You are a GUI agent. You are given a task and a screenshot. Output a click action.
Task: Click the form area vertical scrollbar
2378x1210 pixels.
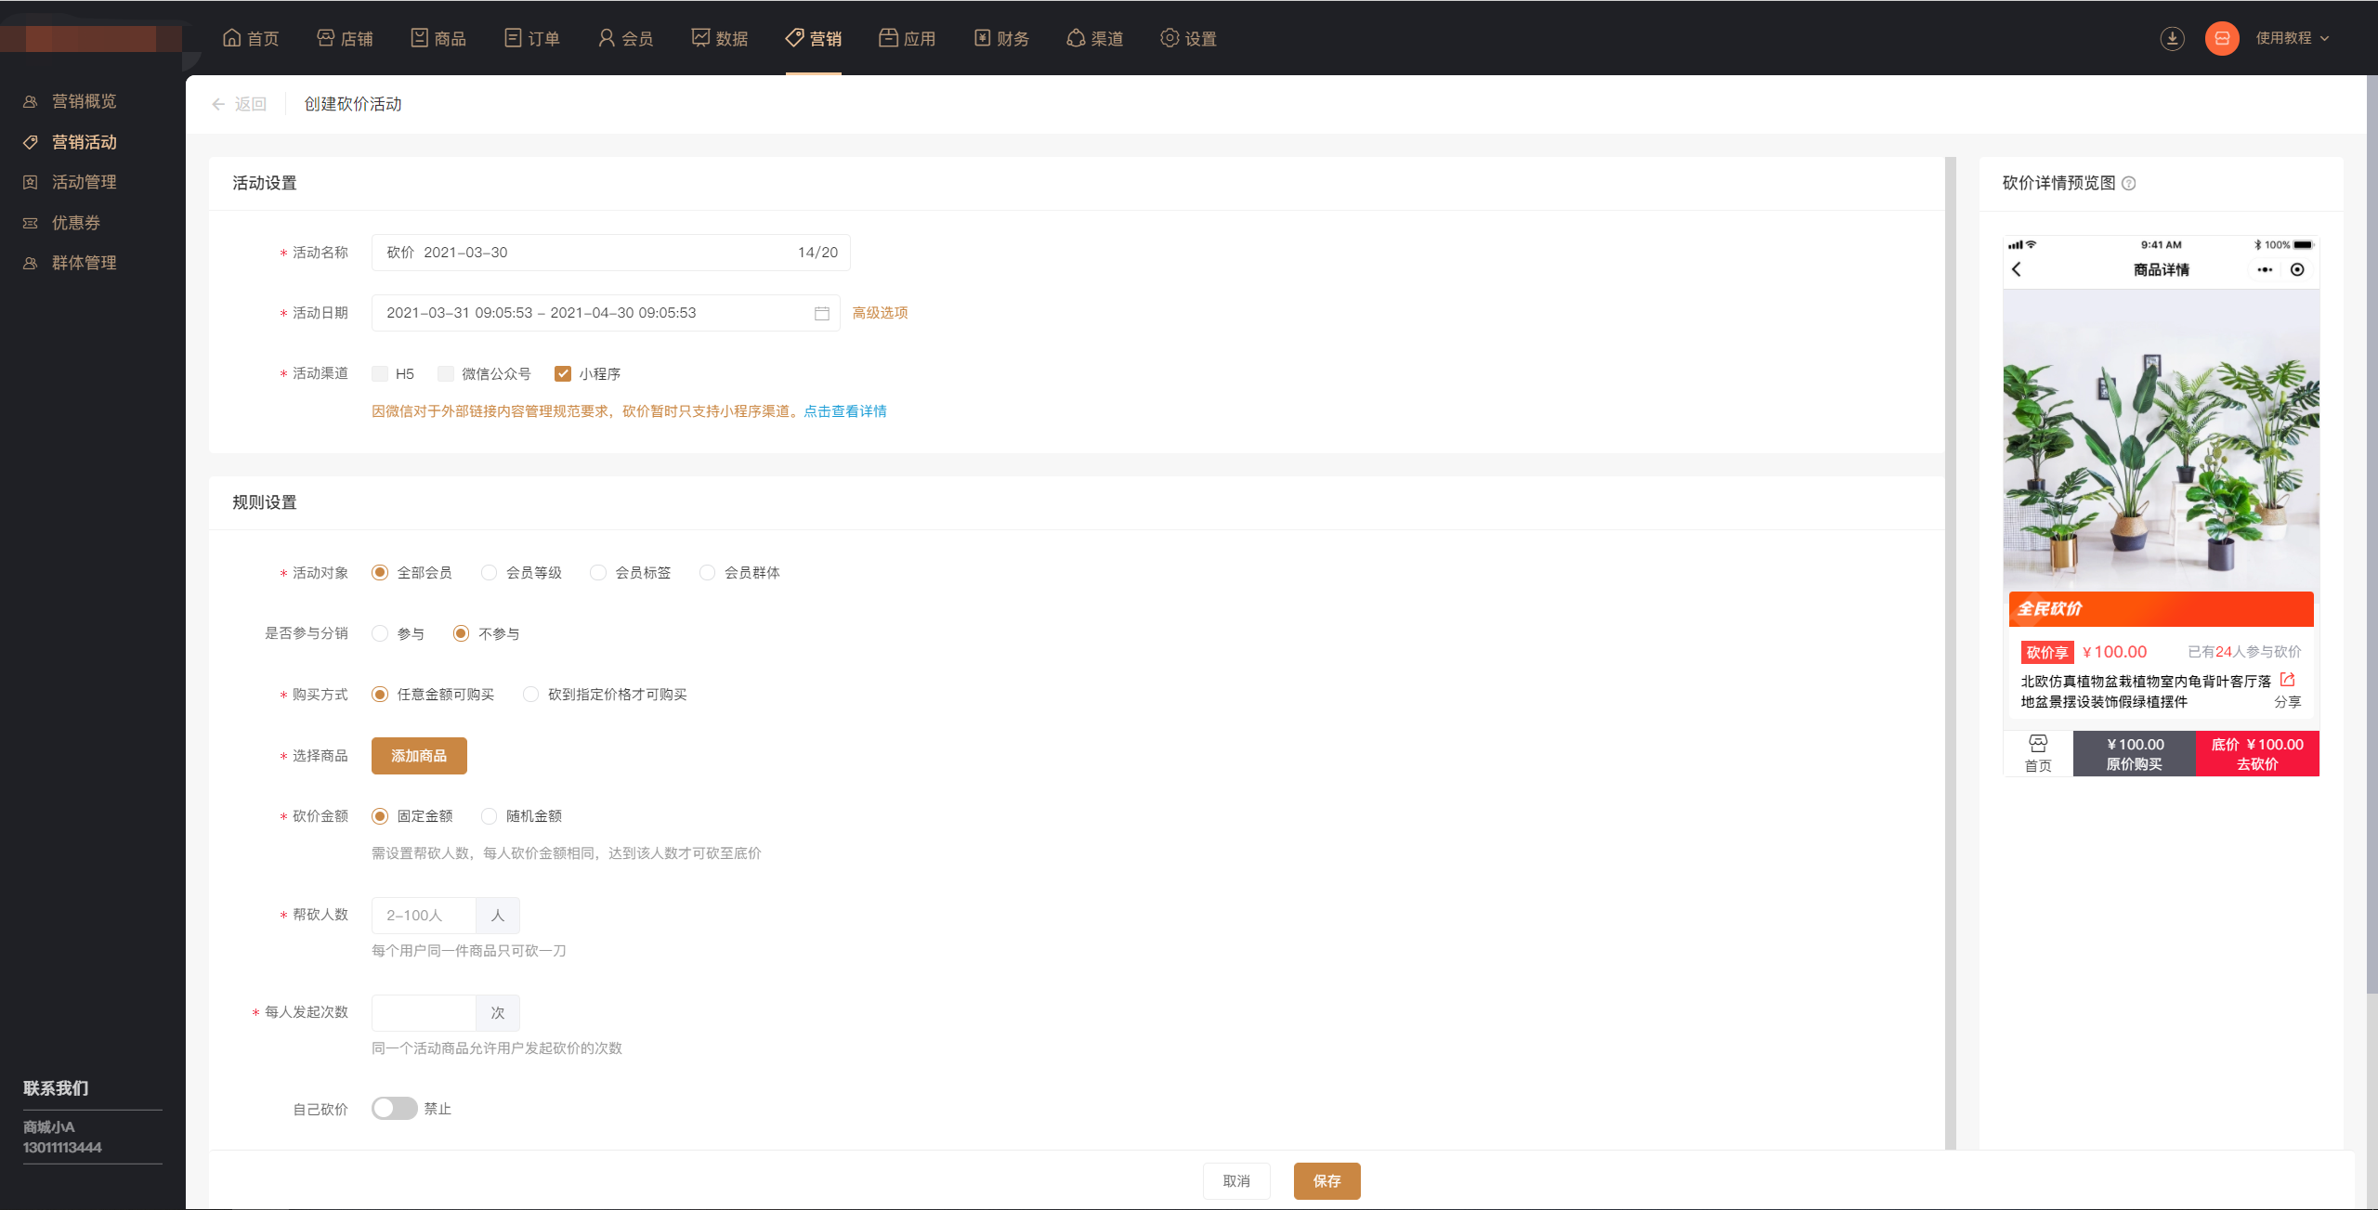coord(1950,650)
